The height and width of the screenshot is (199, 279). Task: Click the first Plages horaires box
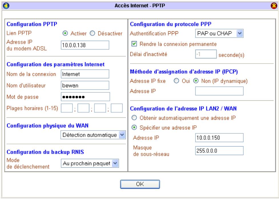67,108
